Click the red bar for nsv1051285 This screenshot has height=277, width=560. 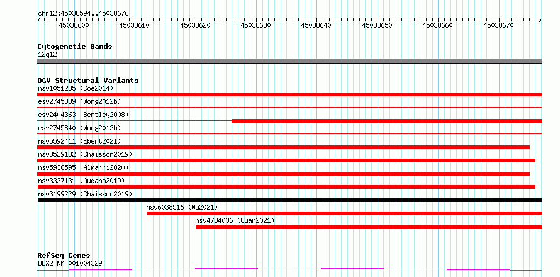[289, 94]
